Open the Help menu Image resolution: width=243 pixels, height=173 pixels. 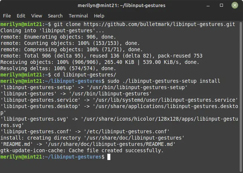(99, 16)
